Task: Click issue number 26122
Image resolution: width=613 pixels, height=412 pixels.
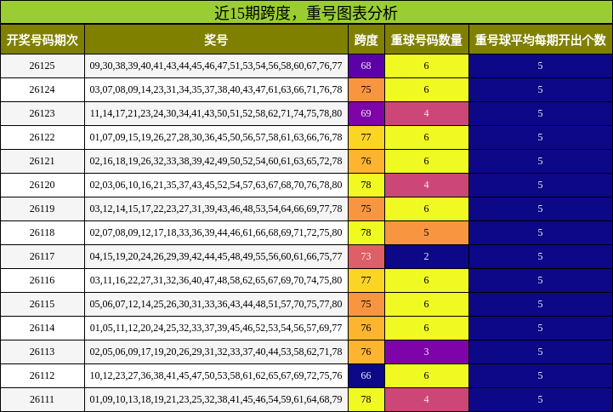Action: tap(43, 137)
